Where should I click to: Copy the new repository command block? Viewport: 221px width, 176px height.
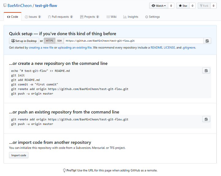tap(206, 71)
